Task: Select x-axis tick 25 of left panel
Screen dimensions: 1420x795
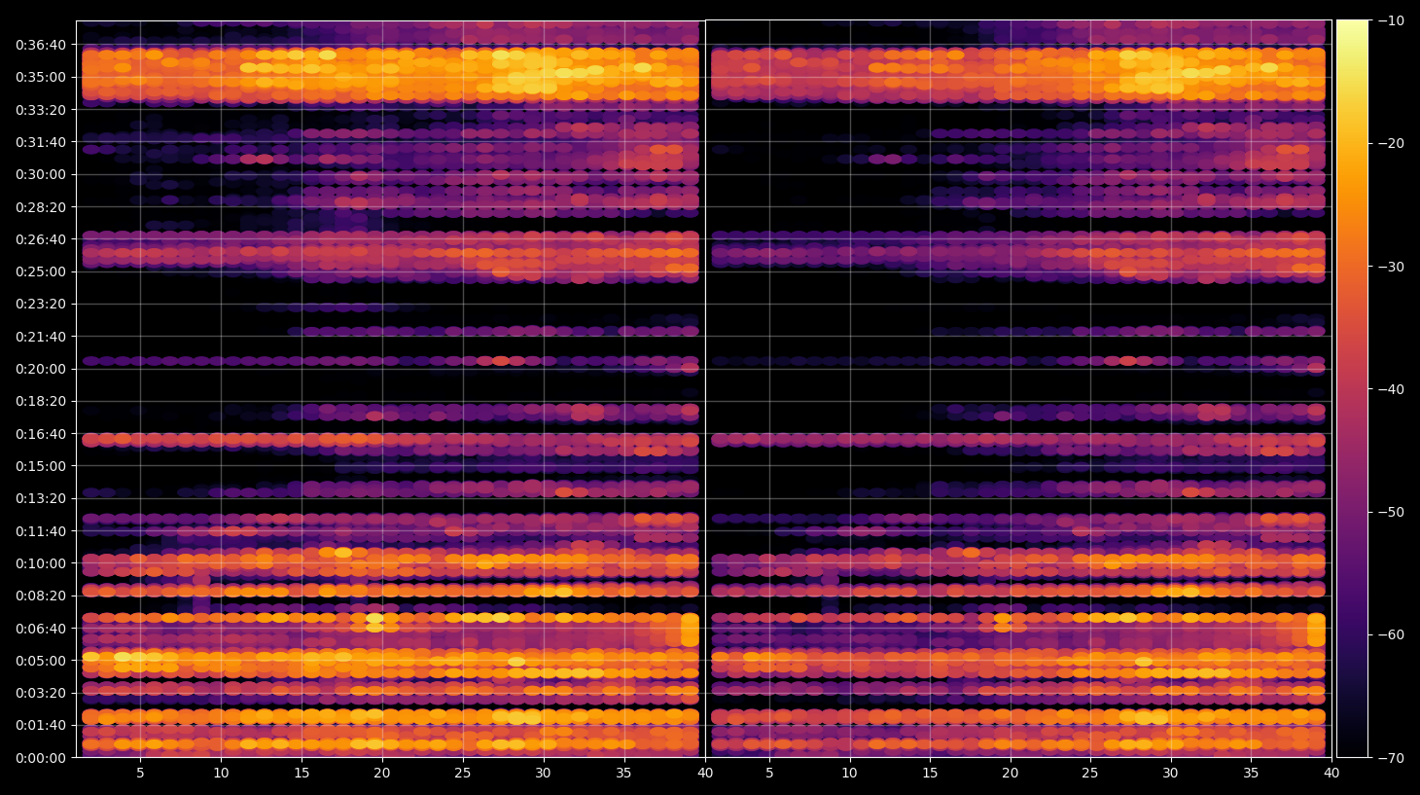Action: [462, 774]
